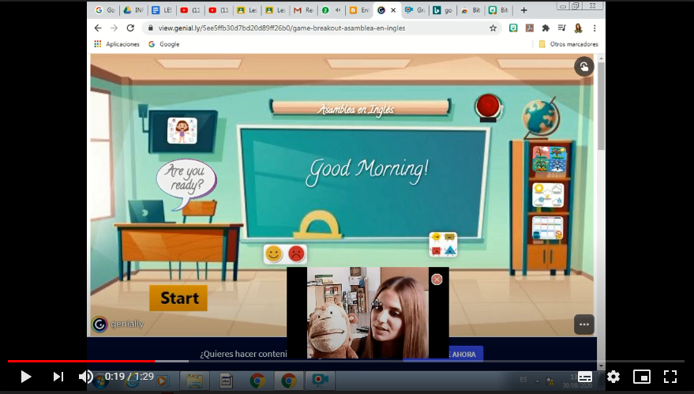The height and width of the screenshot is (394, 694).
Task: Open the calendar card on the bookshelf
Action: pyautogui.click(x=547, y=228)
